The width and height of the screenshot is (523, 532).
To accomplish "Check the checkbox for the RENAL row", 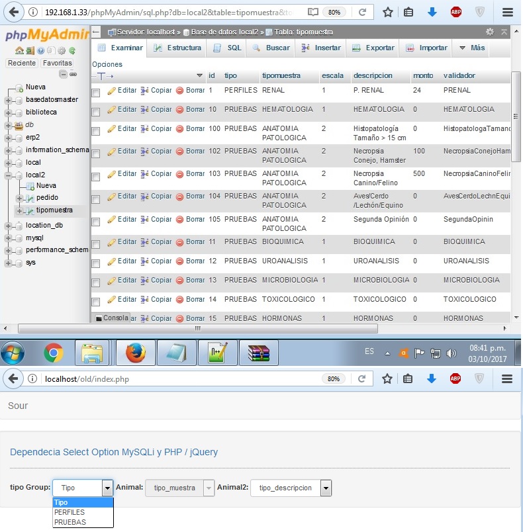I will pos(96,93).
